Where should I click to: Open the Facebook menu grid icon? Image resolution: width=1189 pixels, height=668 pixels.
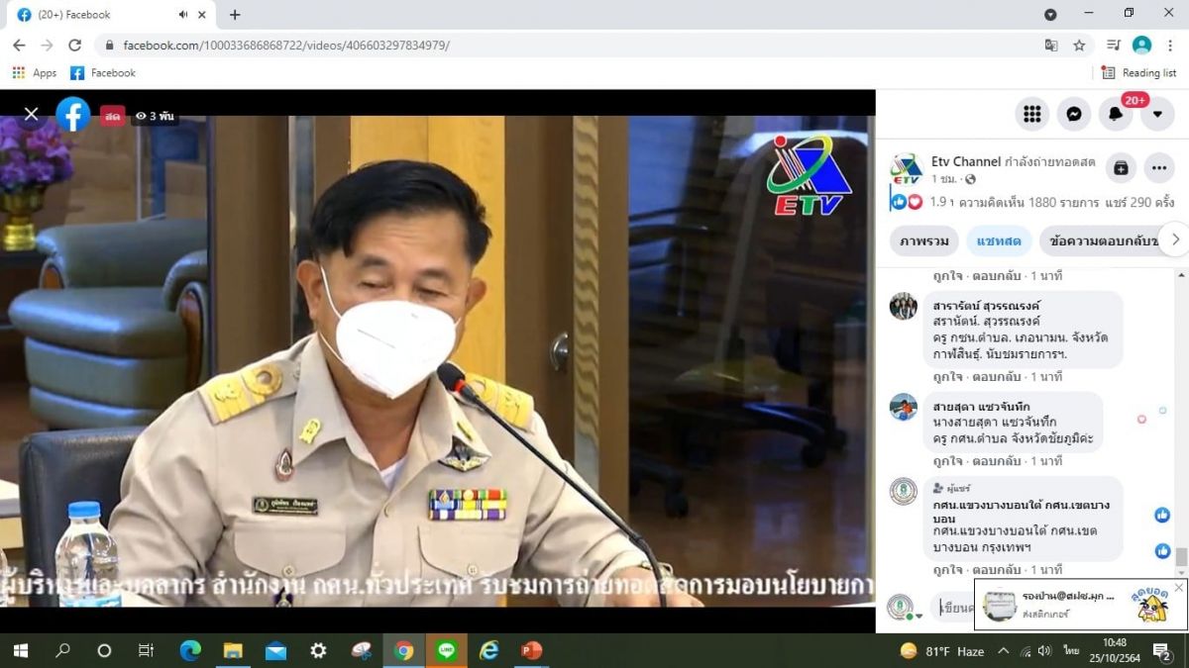click(1032, 114)
